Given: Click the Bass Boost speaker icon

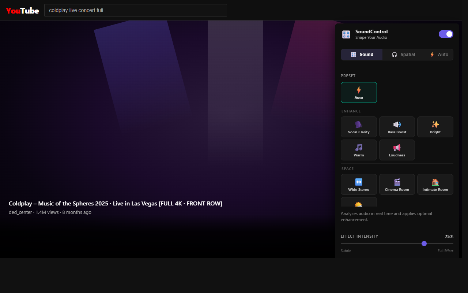Looking at the screenshot, I should tap(397, 125).
